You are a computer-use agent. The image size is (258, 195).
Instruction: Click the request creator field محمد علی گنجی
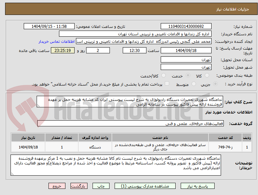144,41
